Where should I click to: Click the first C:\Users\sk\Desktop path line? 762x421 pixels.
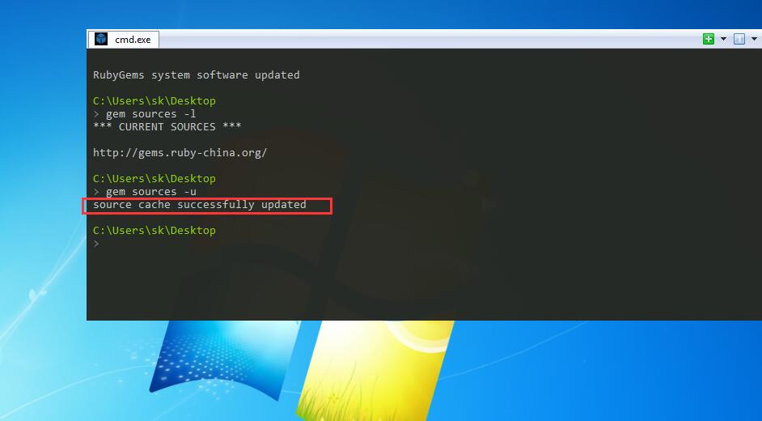coord(155,101)
